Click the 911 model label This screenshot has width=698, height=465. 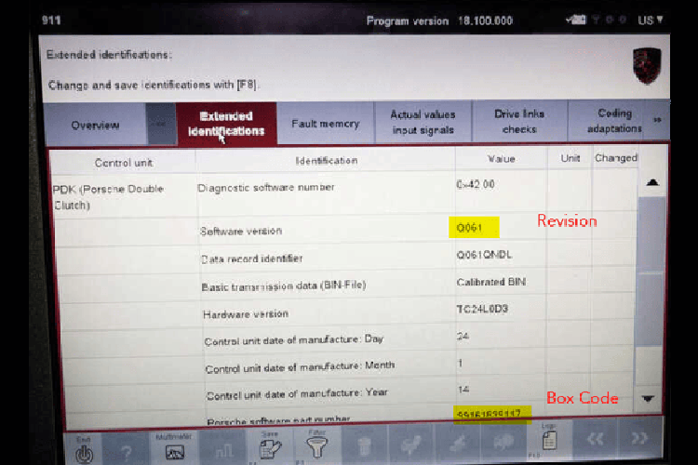pyautogui.click(x=51, y=20)
